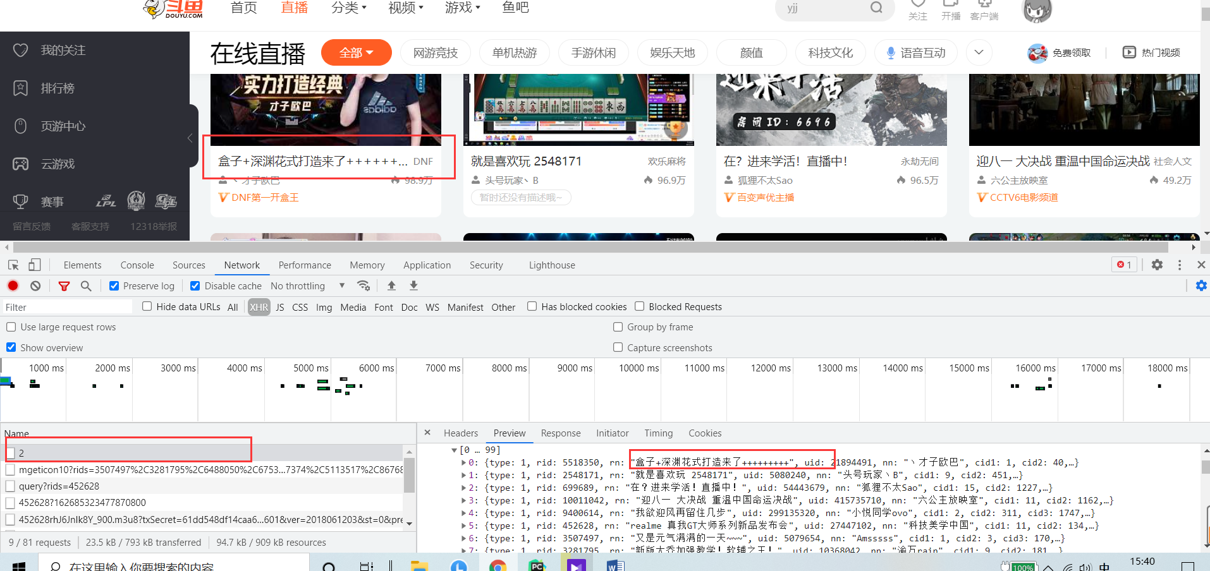Collapse the left sidebar arrow
The width and height of the screenshot is (1210, 571).
190,138
